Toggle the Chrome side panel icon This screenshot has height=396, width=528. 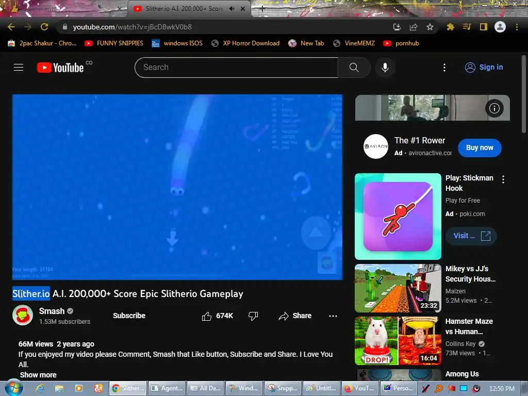coord(483,27)
